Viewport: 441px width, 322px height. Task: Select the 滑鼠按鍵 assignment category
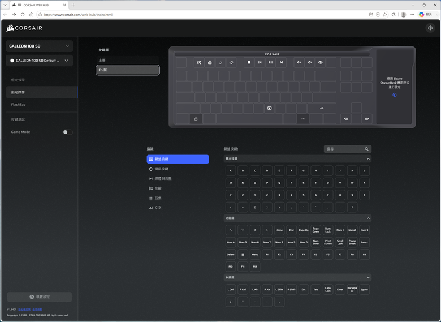pyautogui.click(x=178, y=169)
